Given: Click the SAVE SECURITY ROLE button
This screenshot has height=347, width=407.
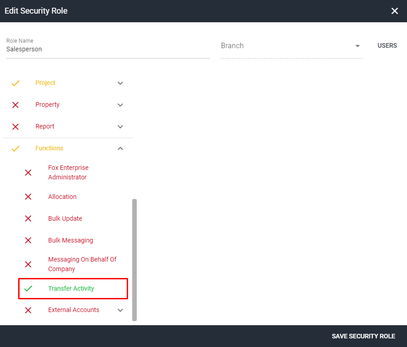Looking at the screenshot, I should 363,336.
